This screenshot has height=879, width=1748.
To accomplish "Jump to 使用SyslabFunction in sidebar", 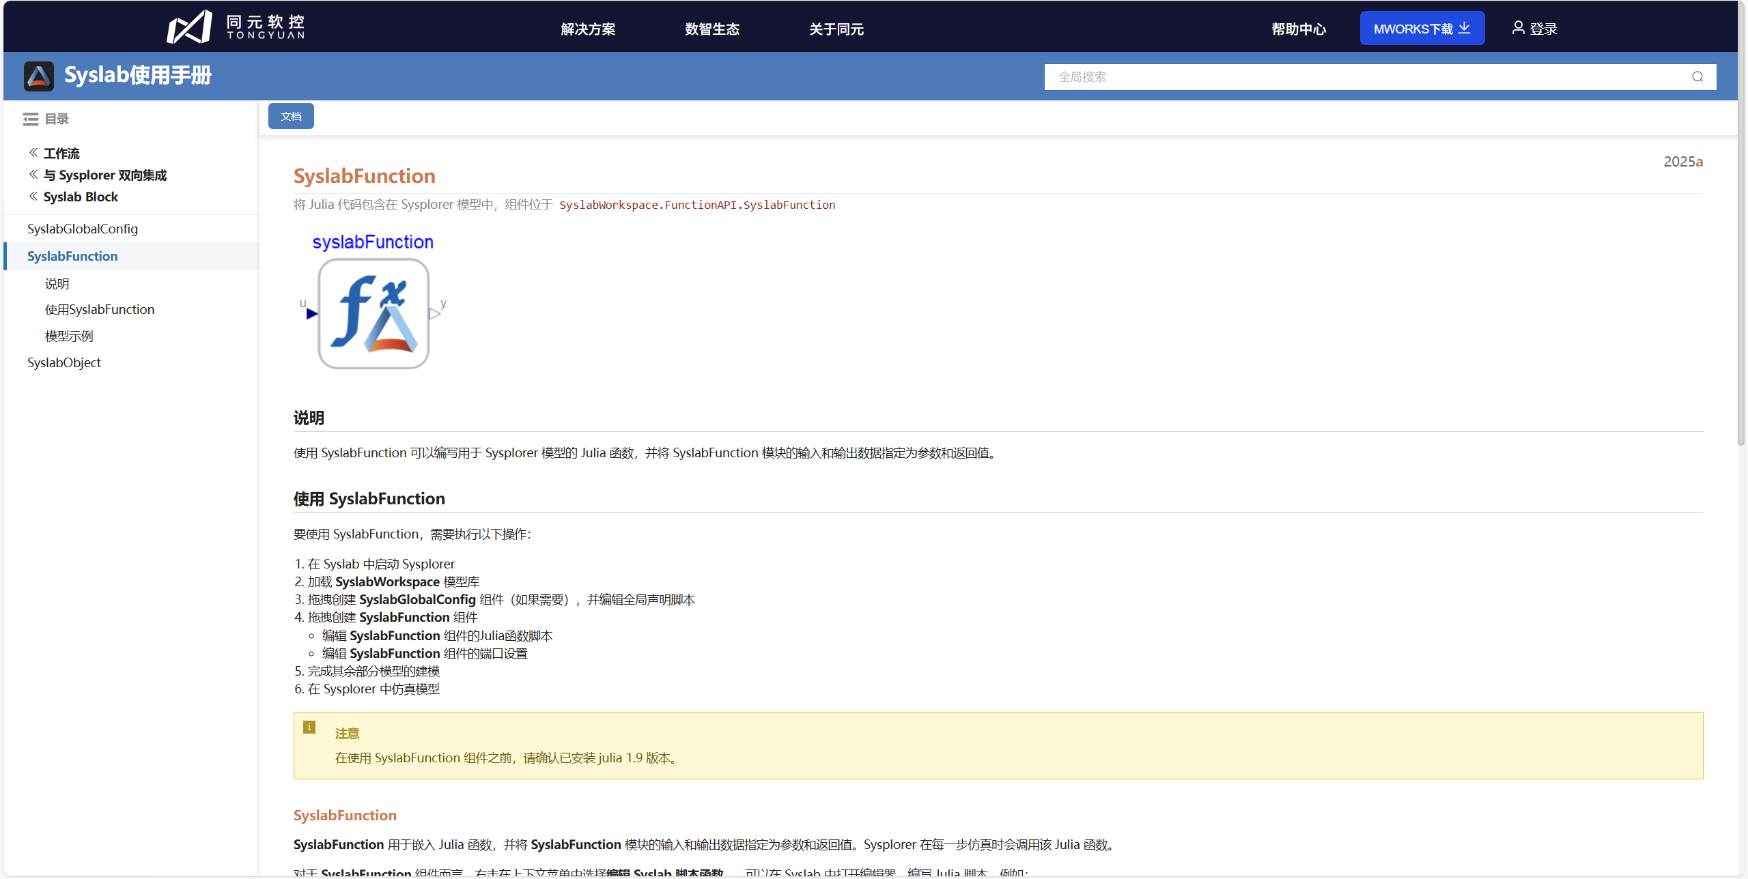I will tap(100, 310).
